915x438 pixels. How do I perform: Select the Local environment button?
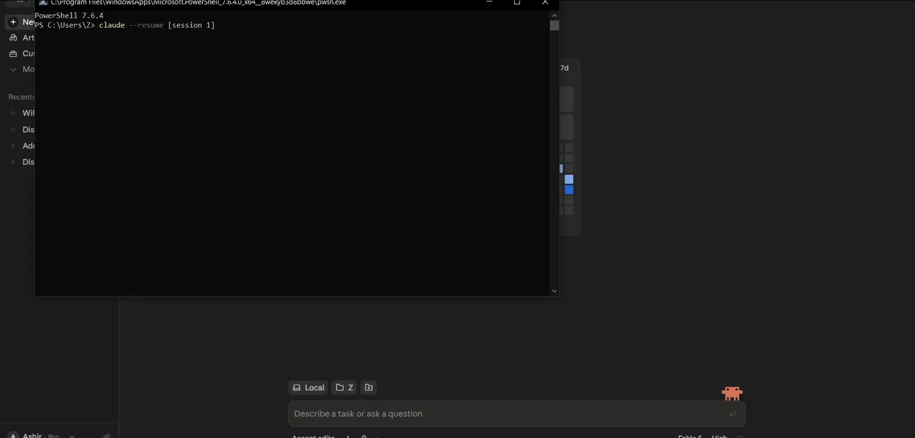point(308,388)
